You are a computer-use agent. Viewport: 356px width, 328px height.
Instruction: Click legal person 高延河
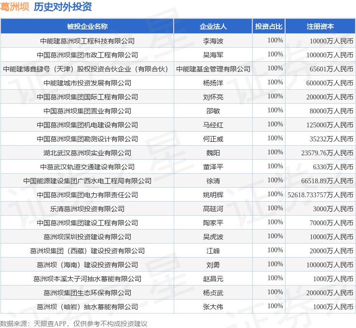click(x=213, y=209)
